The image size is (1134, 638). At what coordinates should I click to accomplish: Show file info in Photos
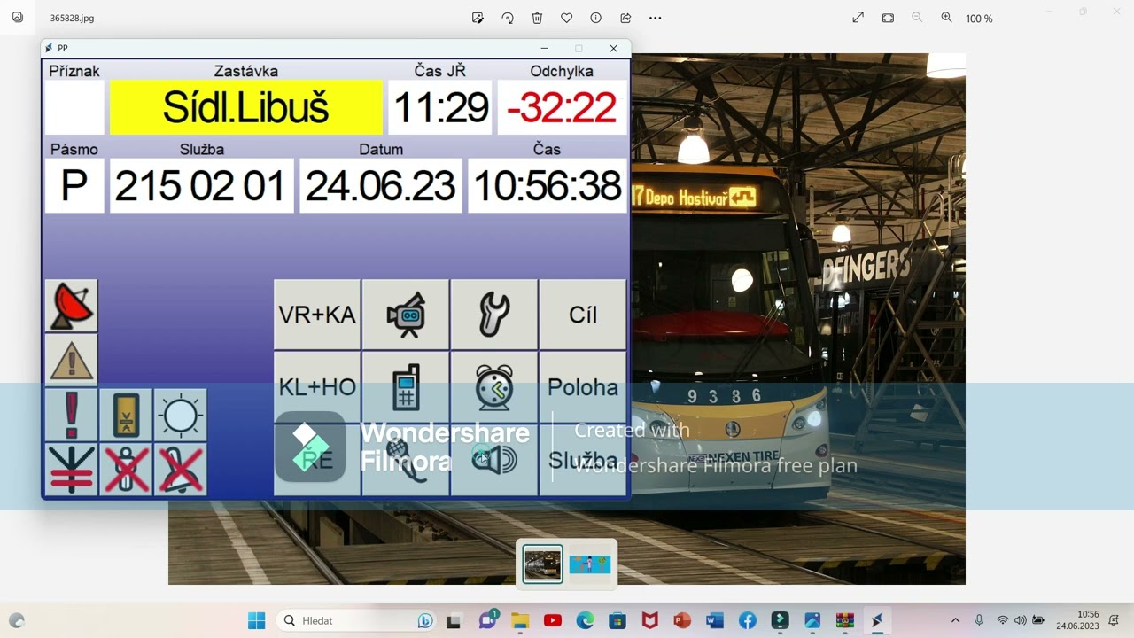click(x=595, y=18)
